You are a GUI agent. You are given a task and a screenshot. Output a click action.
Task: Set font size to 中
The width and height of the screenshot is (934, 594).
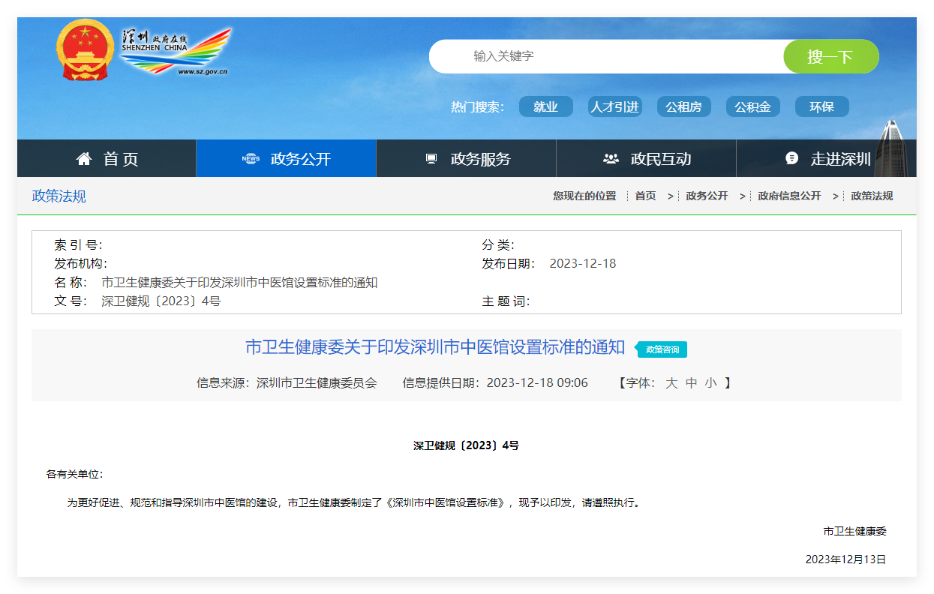(x=691, y=383)
